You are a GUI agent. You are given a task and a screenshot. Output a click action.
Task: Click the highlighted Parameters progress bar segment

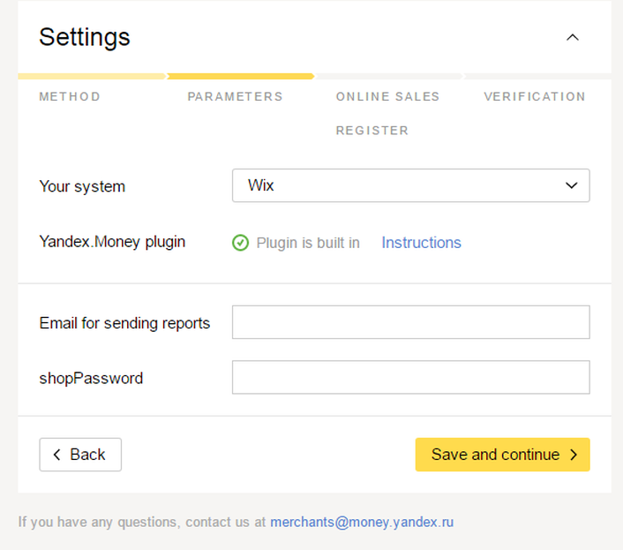pos(241,76)
